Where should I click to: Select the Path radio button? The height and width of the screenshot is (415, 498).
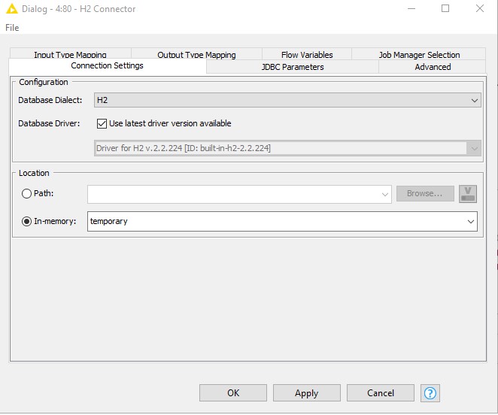27,193
